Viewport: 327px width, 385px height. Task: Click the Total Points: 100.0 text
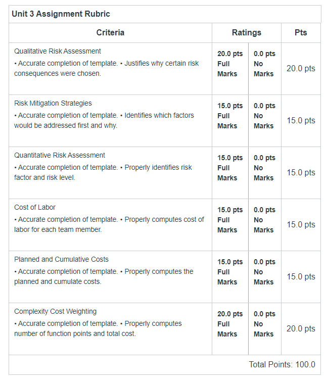tap(282, 364)
